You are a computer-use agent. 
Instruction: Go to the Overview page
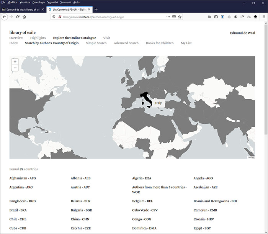click(x=16, y=38)
